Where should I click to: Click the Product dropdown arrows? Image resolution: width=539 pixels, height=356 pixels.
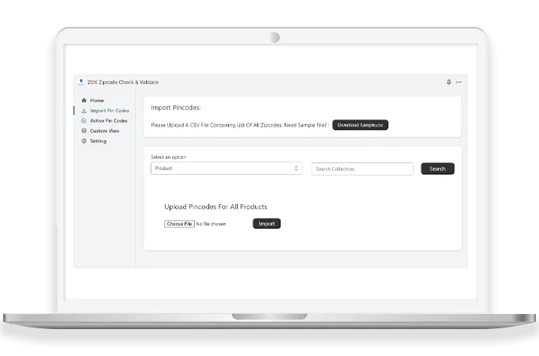click(296, 169)
